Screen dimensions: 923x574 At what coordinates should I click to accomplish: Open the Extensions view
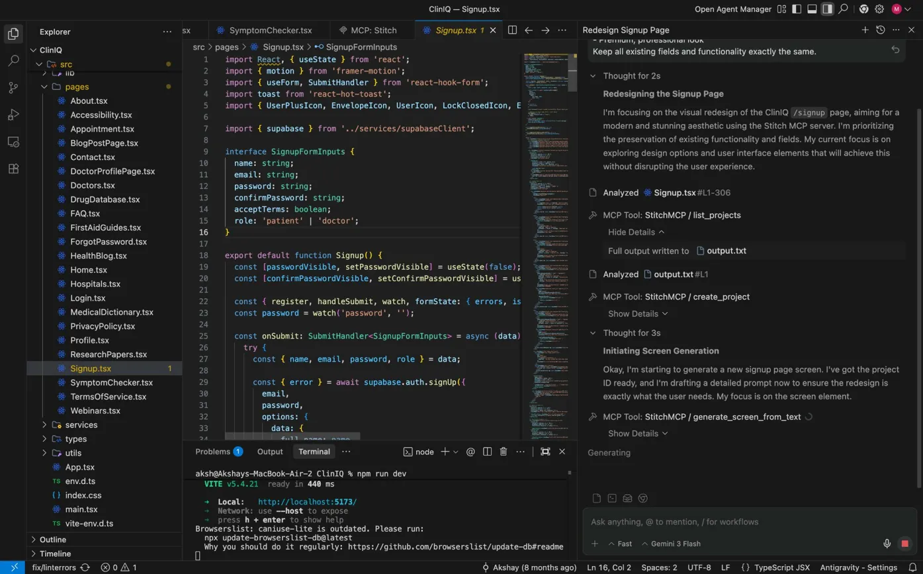[x=13, y=169]
